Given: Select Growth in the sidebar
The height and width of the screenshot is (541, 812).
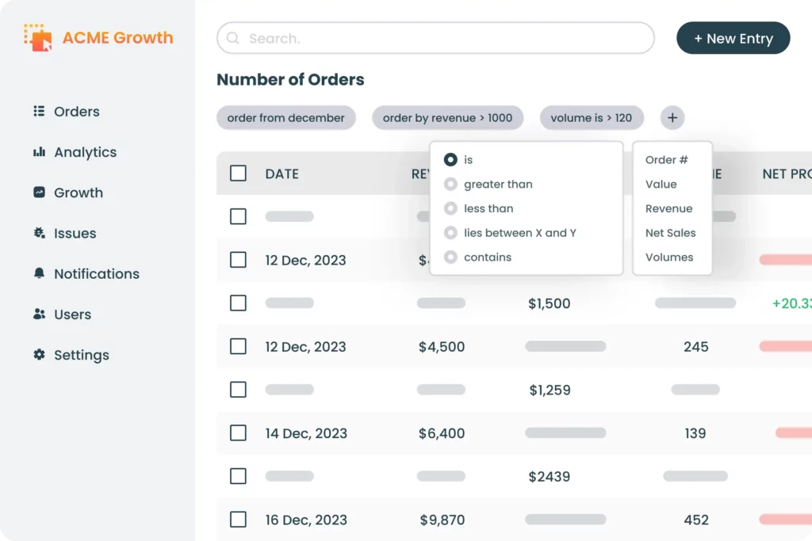Looking at the screenshot, I should [x=78, y=192].
